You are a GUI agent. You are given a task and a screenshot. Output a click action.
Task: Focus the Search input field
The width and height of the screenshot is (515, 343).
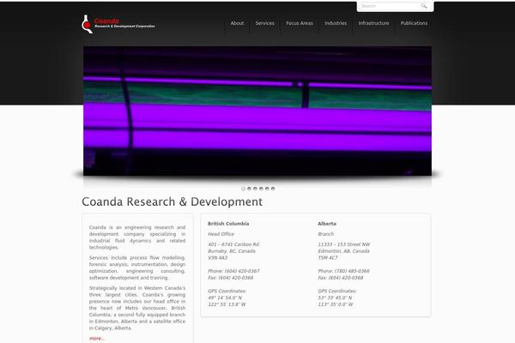coord(390,6)
